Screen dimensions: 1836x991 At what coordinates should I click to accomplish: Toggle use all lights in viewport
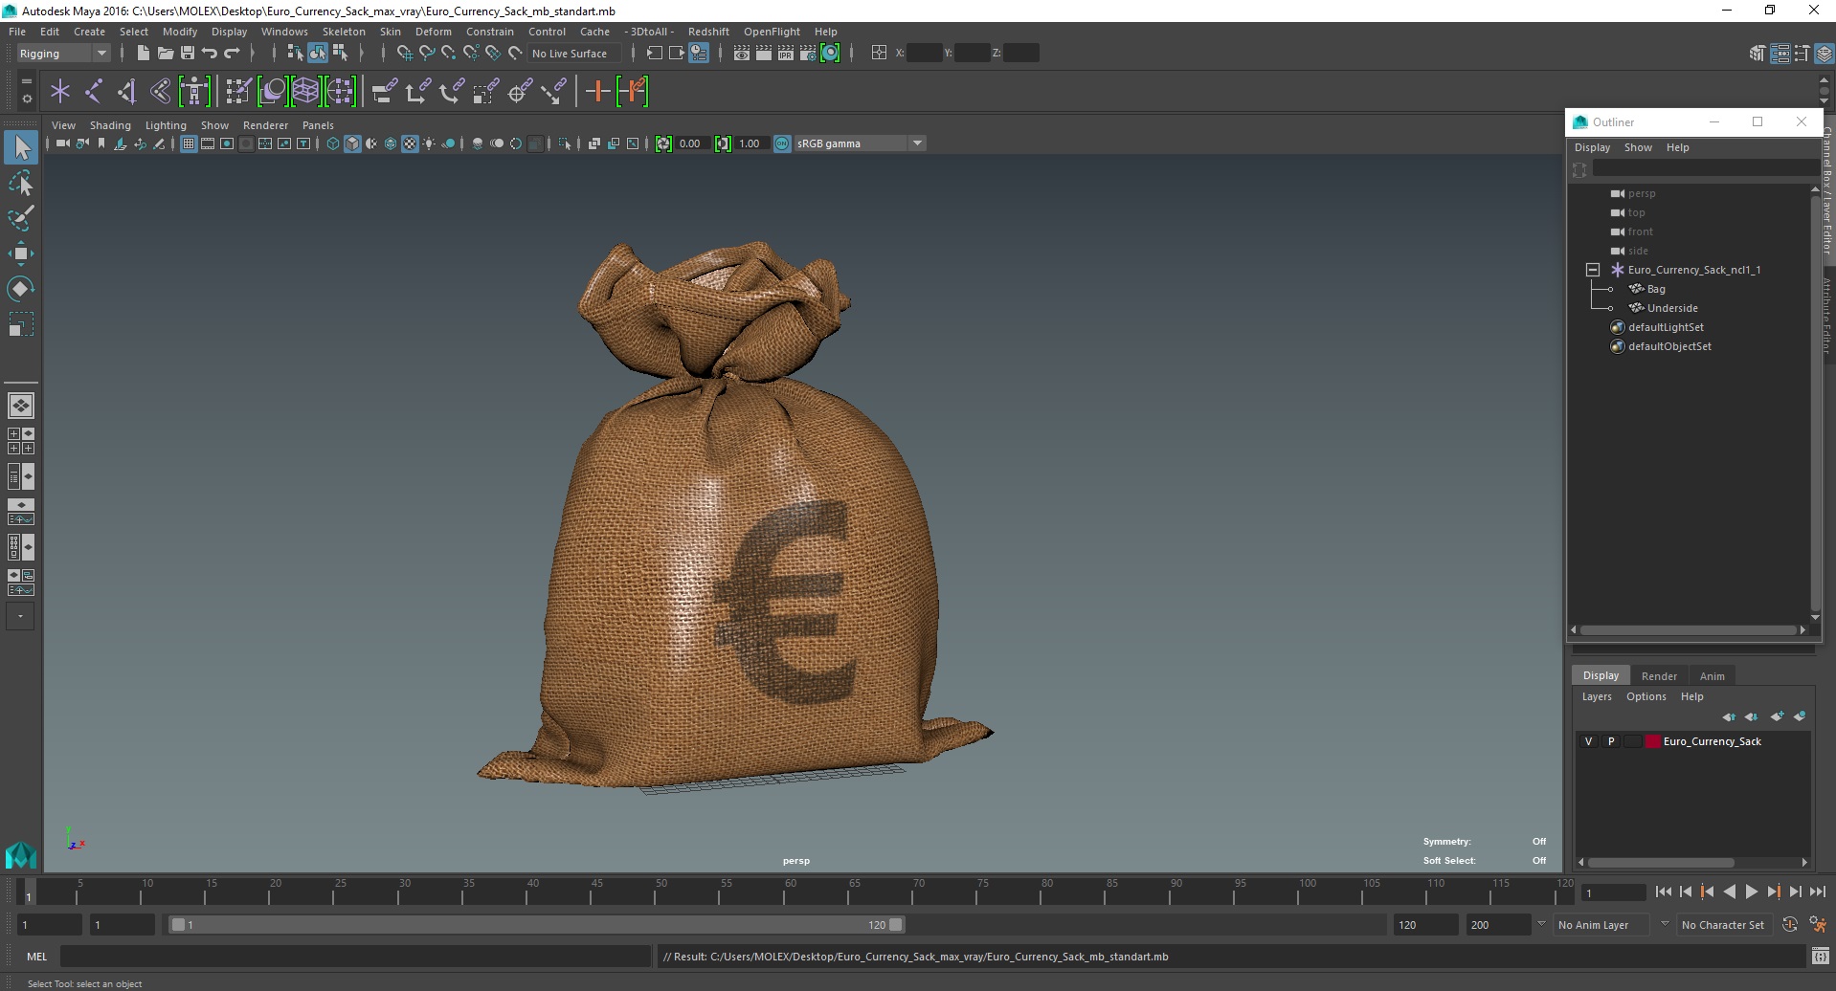coord(429,143)
